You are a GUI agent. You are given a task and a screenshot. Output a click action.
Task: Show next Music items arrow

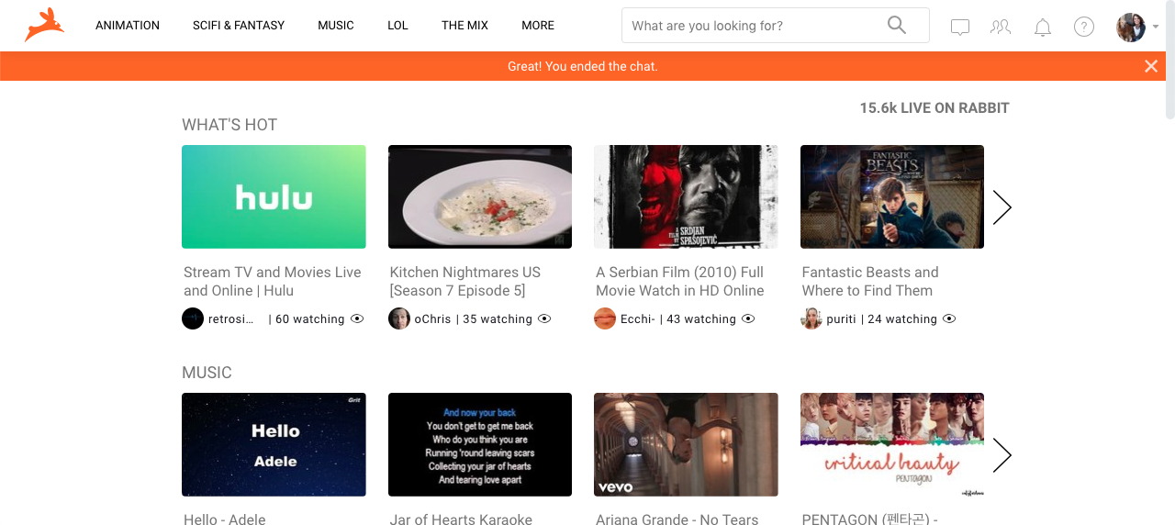point(1002,455)
